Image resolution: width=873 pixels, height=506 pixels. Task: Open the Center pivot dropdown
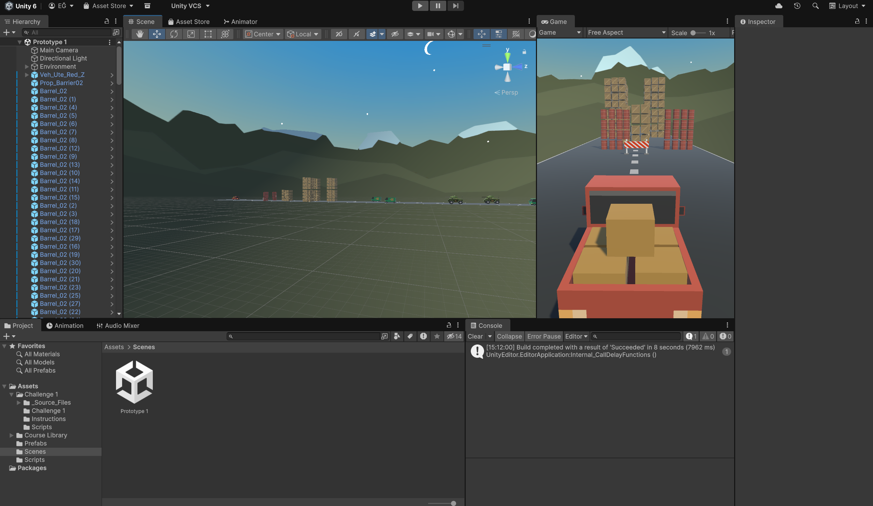263,34
